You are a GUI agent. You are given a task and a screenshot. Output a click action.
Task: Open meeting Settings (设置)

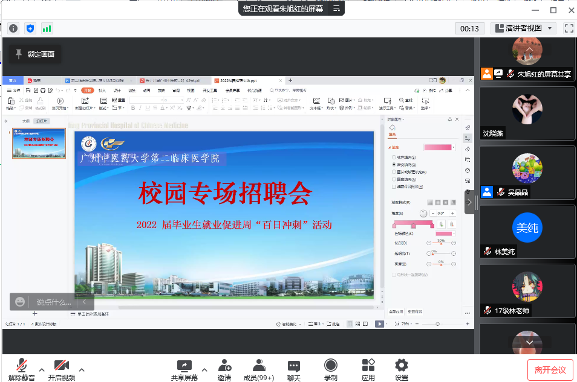point(401,369)
